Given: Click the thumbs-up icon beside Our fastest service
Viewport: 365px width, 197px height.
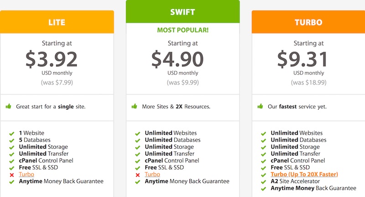Looking at the screenshot, I should click(260, 106).
